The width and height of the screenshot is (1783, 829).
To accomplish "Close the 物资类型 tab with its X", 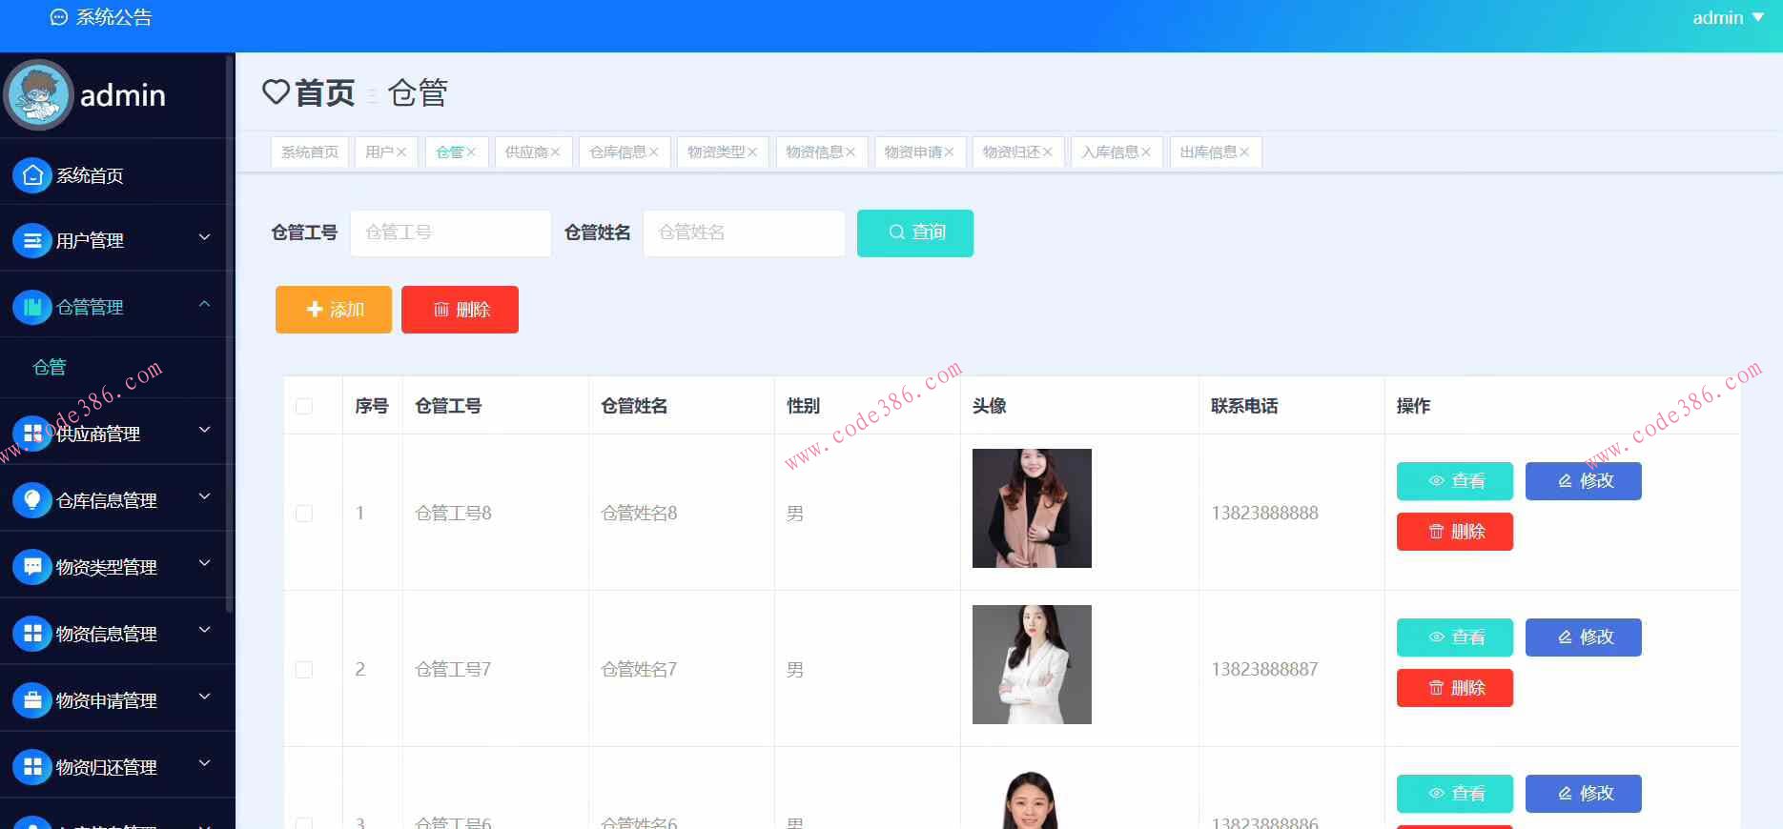I will pos(752,152).
